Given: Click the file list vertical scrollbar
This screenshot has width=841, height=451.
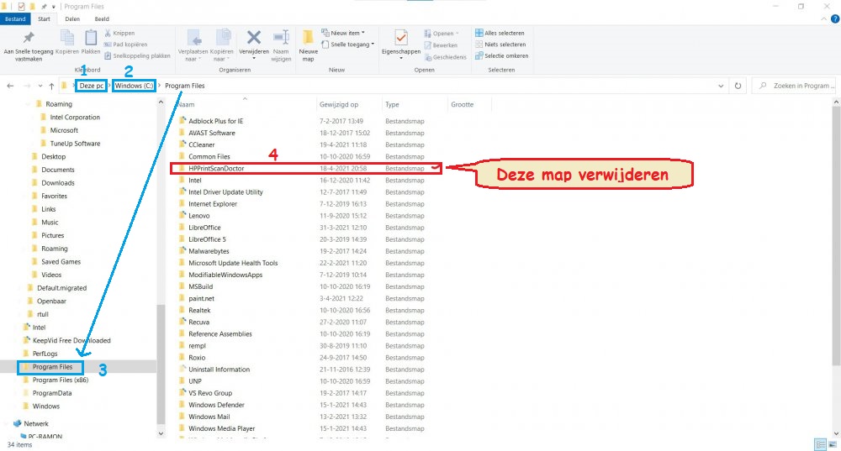Looking at the screenshot, I should click(x=836, y=236).
